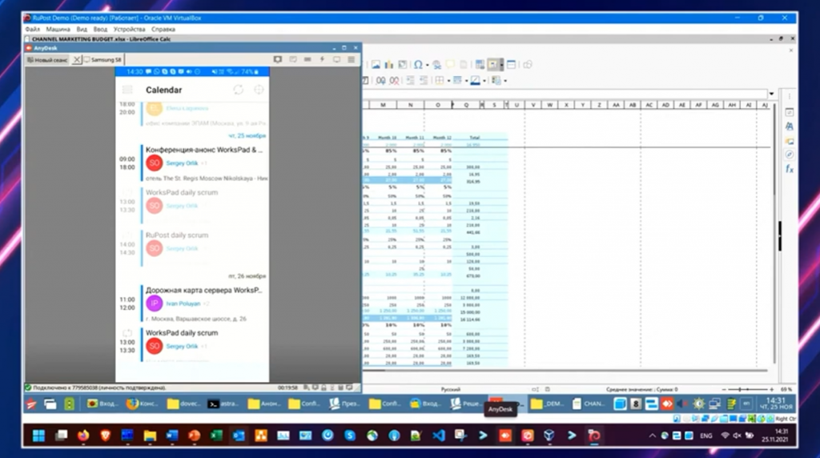Tap the refresh icon in the Calendar header
The width and height of the screenshot is (820, 458).
(x=239, y=90)
